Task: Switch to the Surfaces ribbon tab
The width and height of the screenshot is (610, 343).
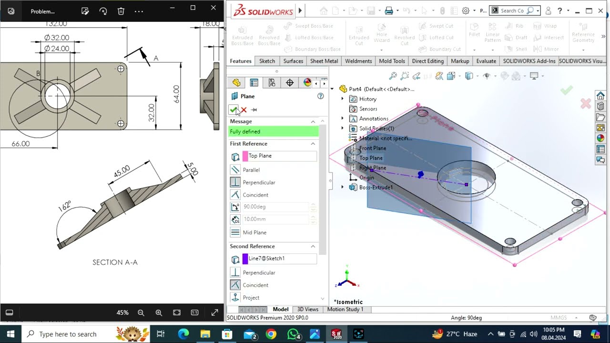Action: tap(293, 61)
